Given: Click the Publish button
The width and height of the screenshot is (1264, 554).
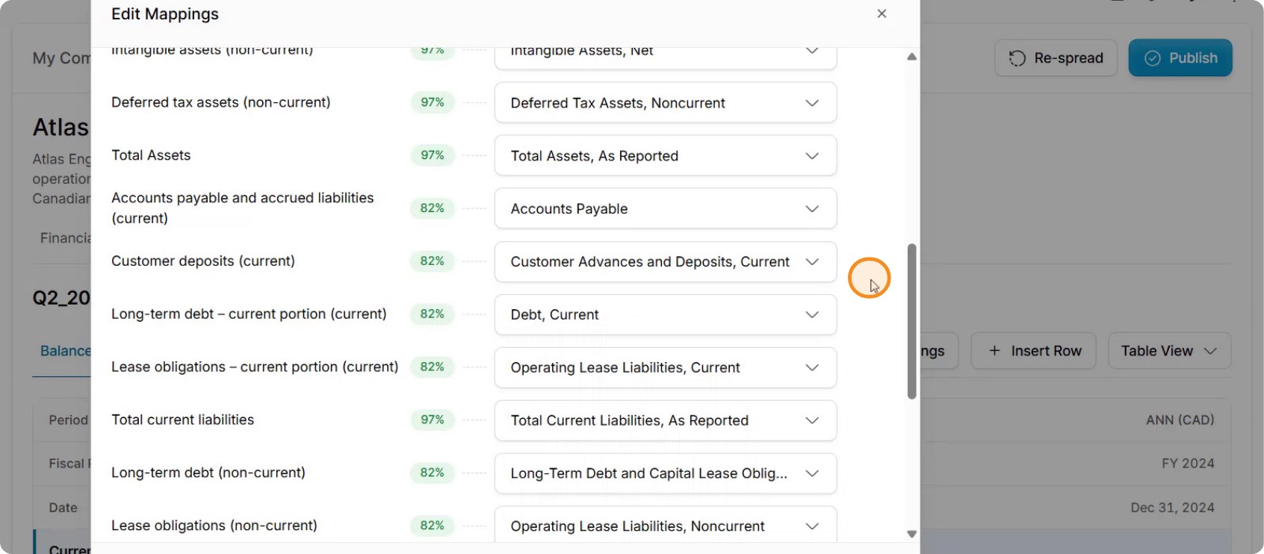Looking at the screenshot, I should pyautogui.click(x=1180, y=58).
